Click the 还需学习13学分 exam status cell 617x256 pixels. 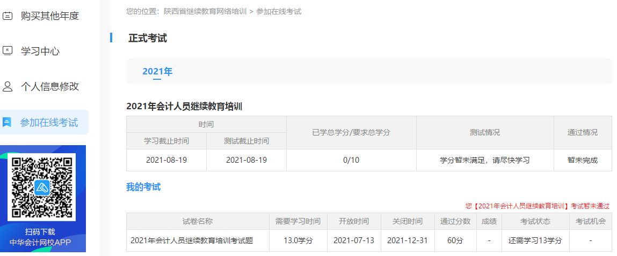535,240
